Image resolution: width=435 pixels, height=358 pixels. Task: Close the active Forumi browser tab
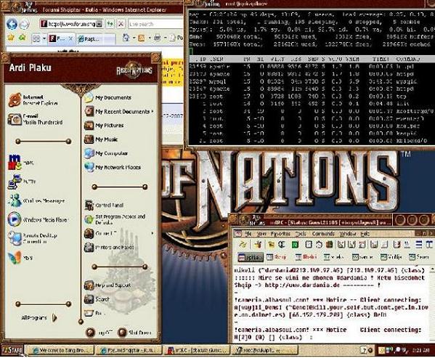click(70, 38)
